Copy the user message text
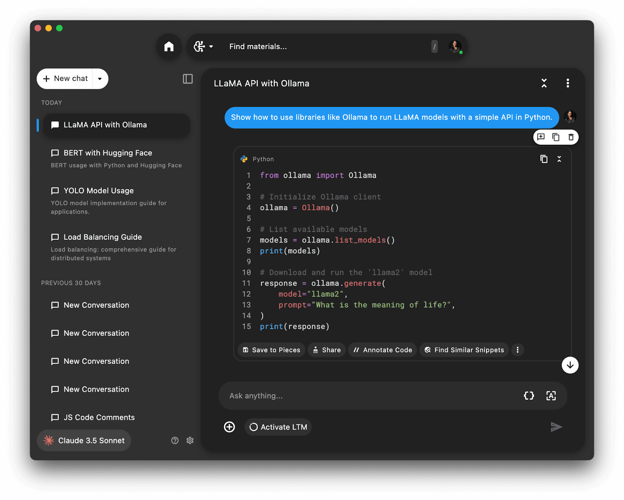Image resolution: width=624 pixels, height=500 pixels. click(556, 137)
